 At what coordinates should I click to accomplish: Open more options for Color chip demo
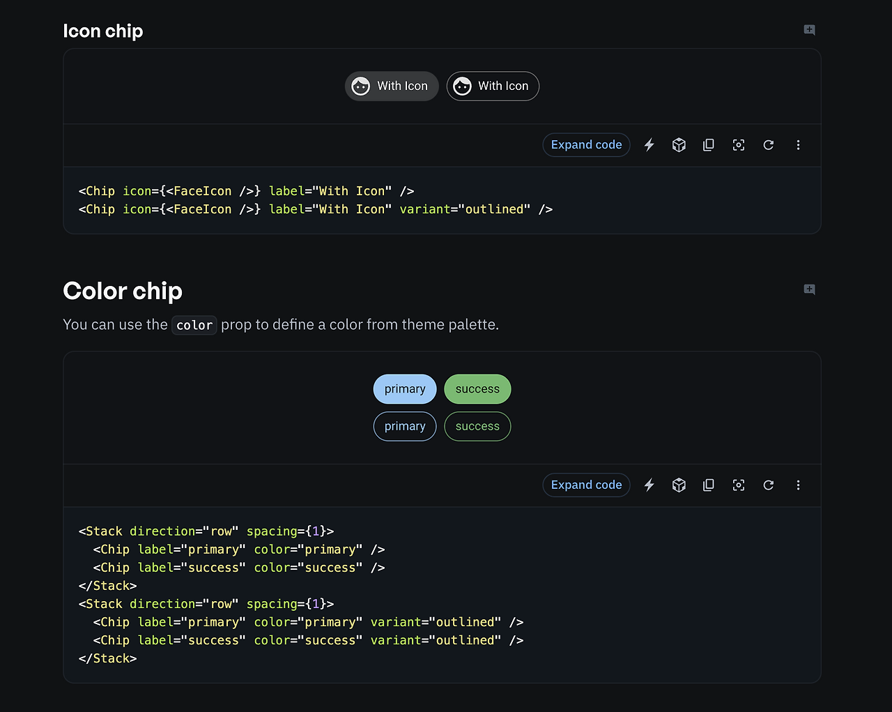coord(799,485)
